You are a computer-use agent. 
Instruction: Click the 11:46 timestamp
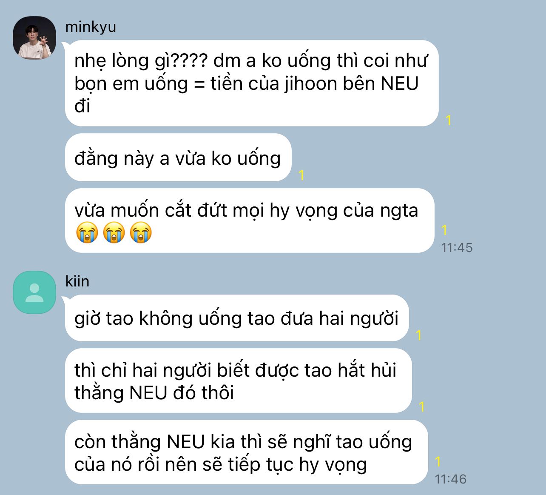(x=451, y=479)
